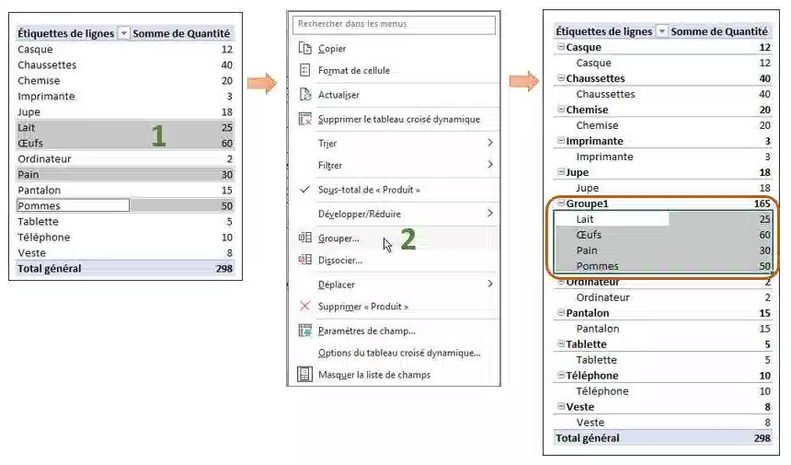Collapse the Téléphone group row
791x465 pixels.
tap(560, 375)
